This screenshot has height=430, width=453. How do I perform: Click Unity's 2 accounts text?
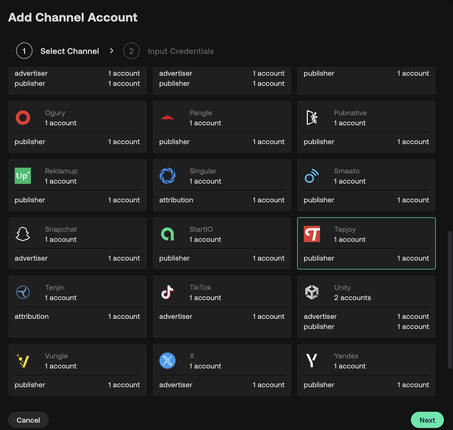(352, 298)
